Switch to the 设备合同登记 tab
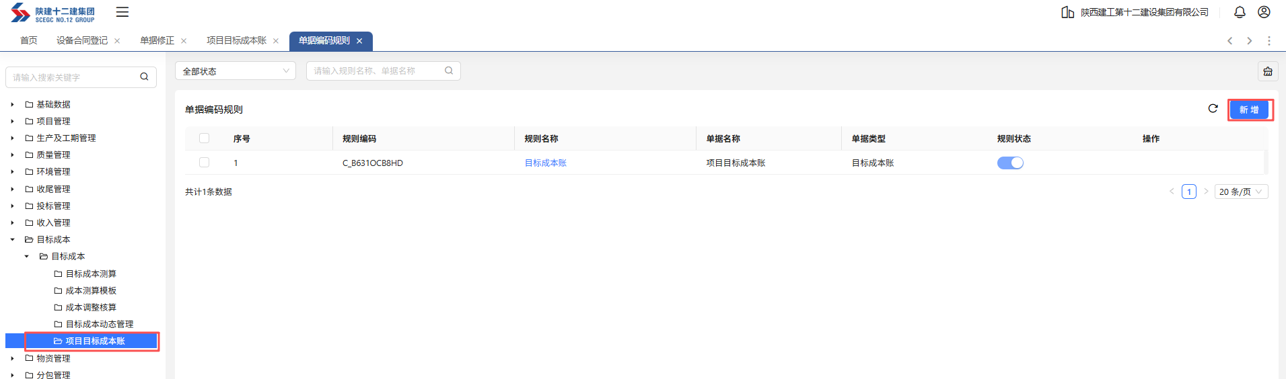Viewport: 1286px width, 379px height. [x=82, y=41]
